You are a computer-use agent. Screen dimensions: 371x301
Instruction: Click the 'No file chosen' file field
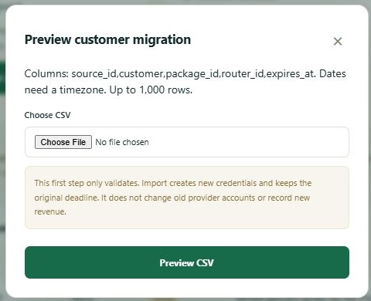(x=187, y=142)
